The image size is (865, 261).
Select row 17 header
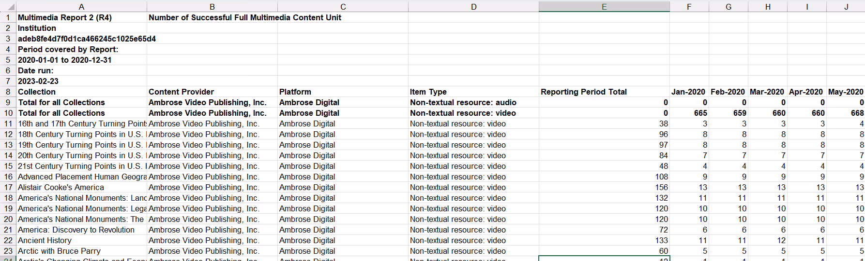[x=8, y=187]
